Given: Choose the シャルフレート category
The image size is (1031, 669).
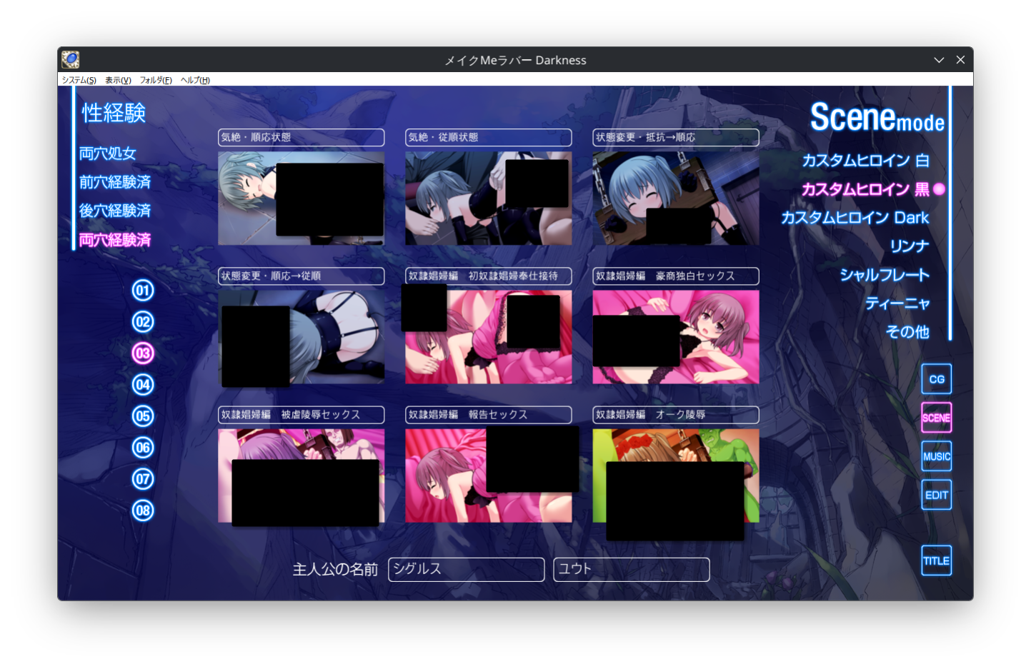Looking at the screenshot, I should click(x=885, y=275).
